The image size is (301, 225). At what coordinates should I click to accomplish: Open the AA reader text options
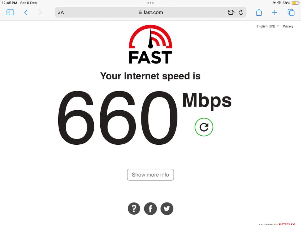tap(61, 12)
